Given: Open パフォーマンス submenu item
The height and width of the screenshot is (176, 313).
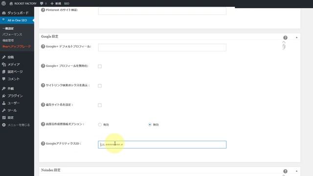Looking at the screenshot, I should tap(12, 35).
